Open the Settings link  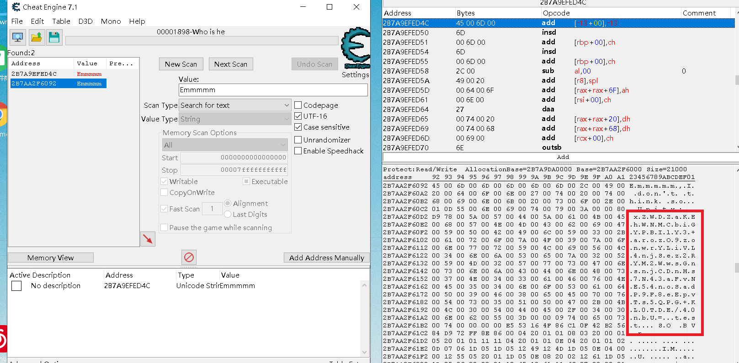pos(356,74)
